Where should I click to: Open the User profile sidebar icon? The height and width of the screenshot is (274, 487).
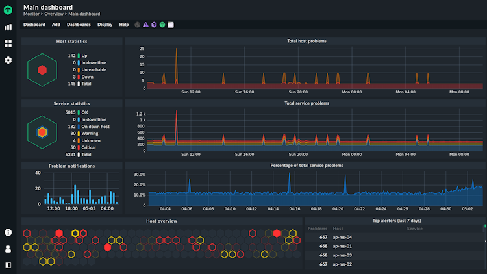[x=8, y=249]
